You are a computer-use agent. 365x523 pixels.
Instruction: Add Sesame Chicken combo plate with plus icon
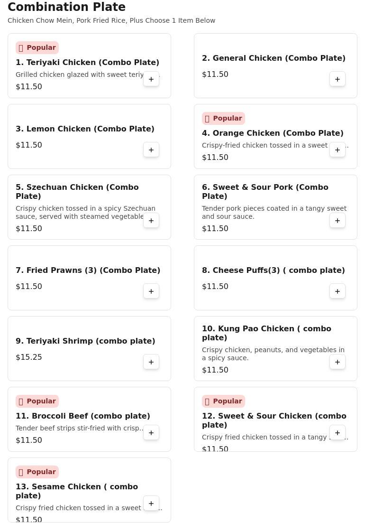pyautogui.click(x=151, y=504)
